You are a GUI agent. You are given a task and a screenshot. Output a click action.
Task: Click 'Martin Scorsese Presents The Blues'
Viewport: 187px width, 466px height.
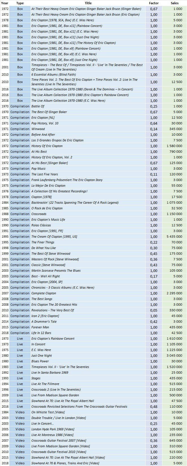(x=56, y=271)
